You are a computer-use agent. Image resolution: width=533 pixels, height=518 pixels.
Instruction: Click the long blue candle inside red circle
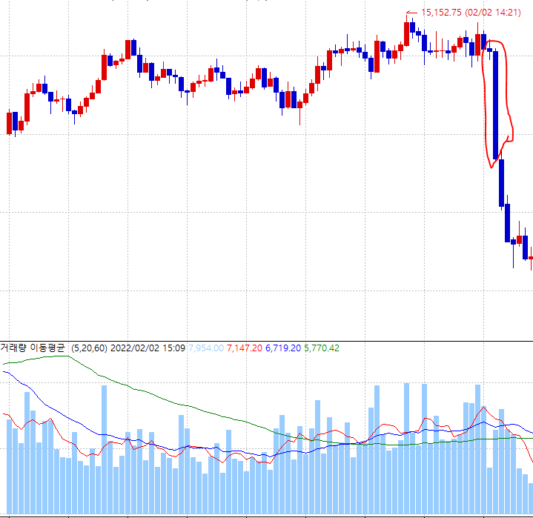point(494,104)
